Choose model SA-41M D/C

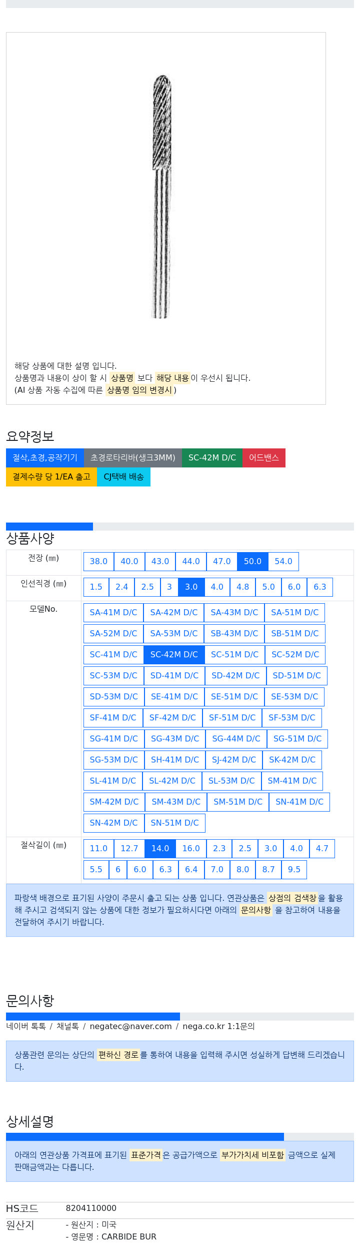pyautogui.click(x=113, y=613)
